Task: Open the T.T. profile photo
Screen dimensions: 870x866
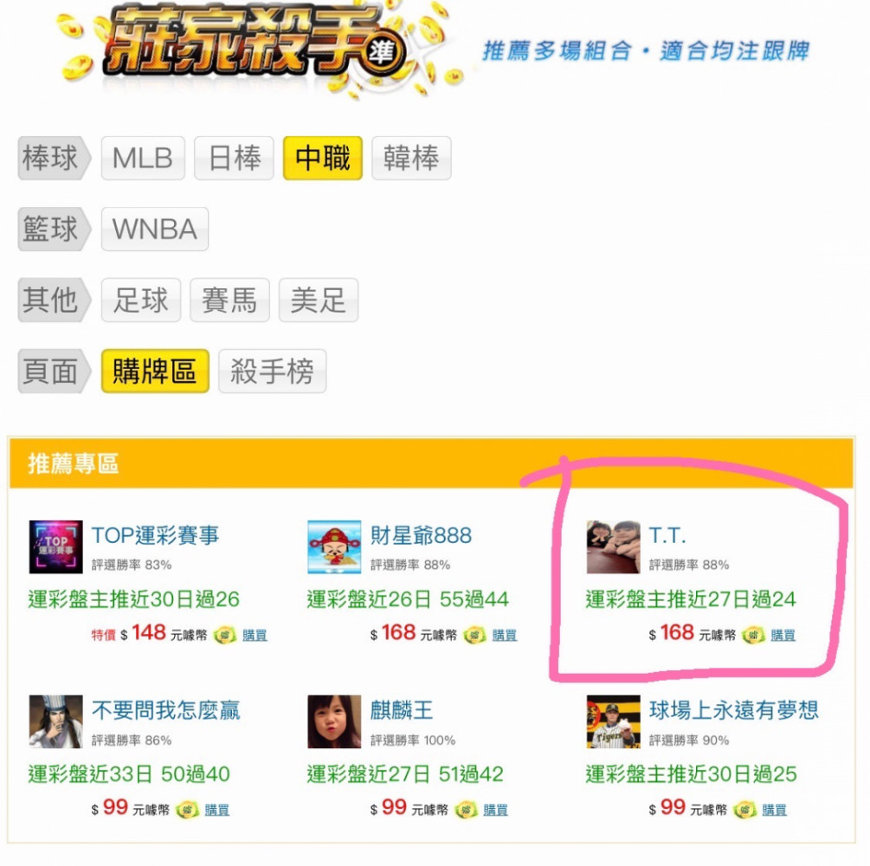Action: point(613,546)
